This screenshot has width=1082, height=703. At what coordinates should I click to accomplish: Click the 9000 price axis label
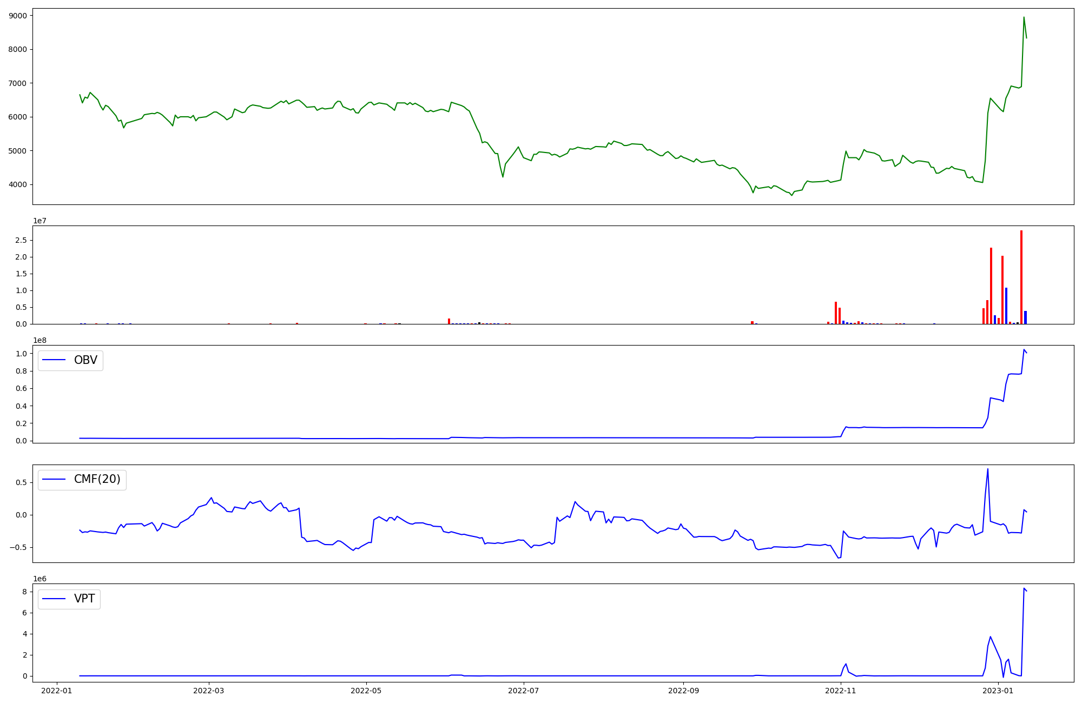coord(18,16)
